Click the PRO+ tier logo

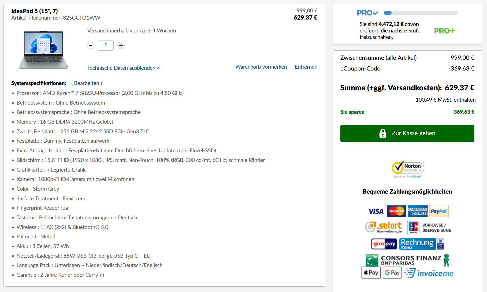tap(445, 31)
